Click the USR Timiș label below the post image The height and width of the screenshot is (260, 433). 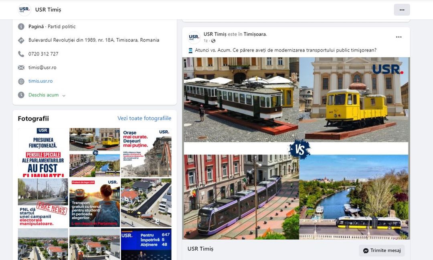click(200, 249)
